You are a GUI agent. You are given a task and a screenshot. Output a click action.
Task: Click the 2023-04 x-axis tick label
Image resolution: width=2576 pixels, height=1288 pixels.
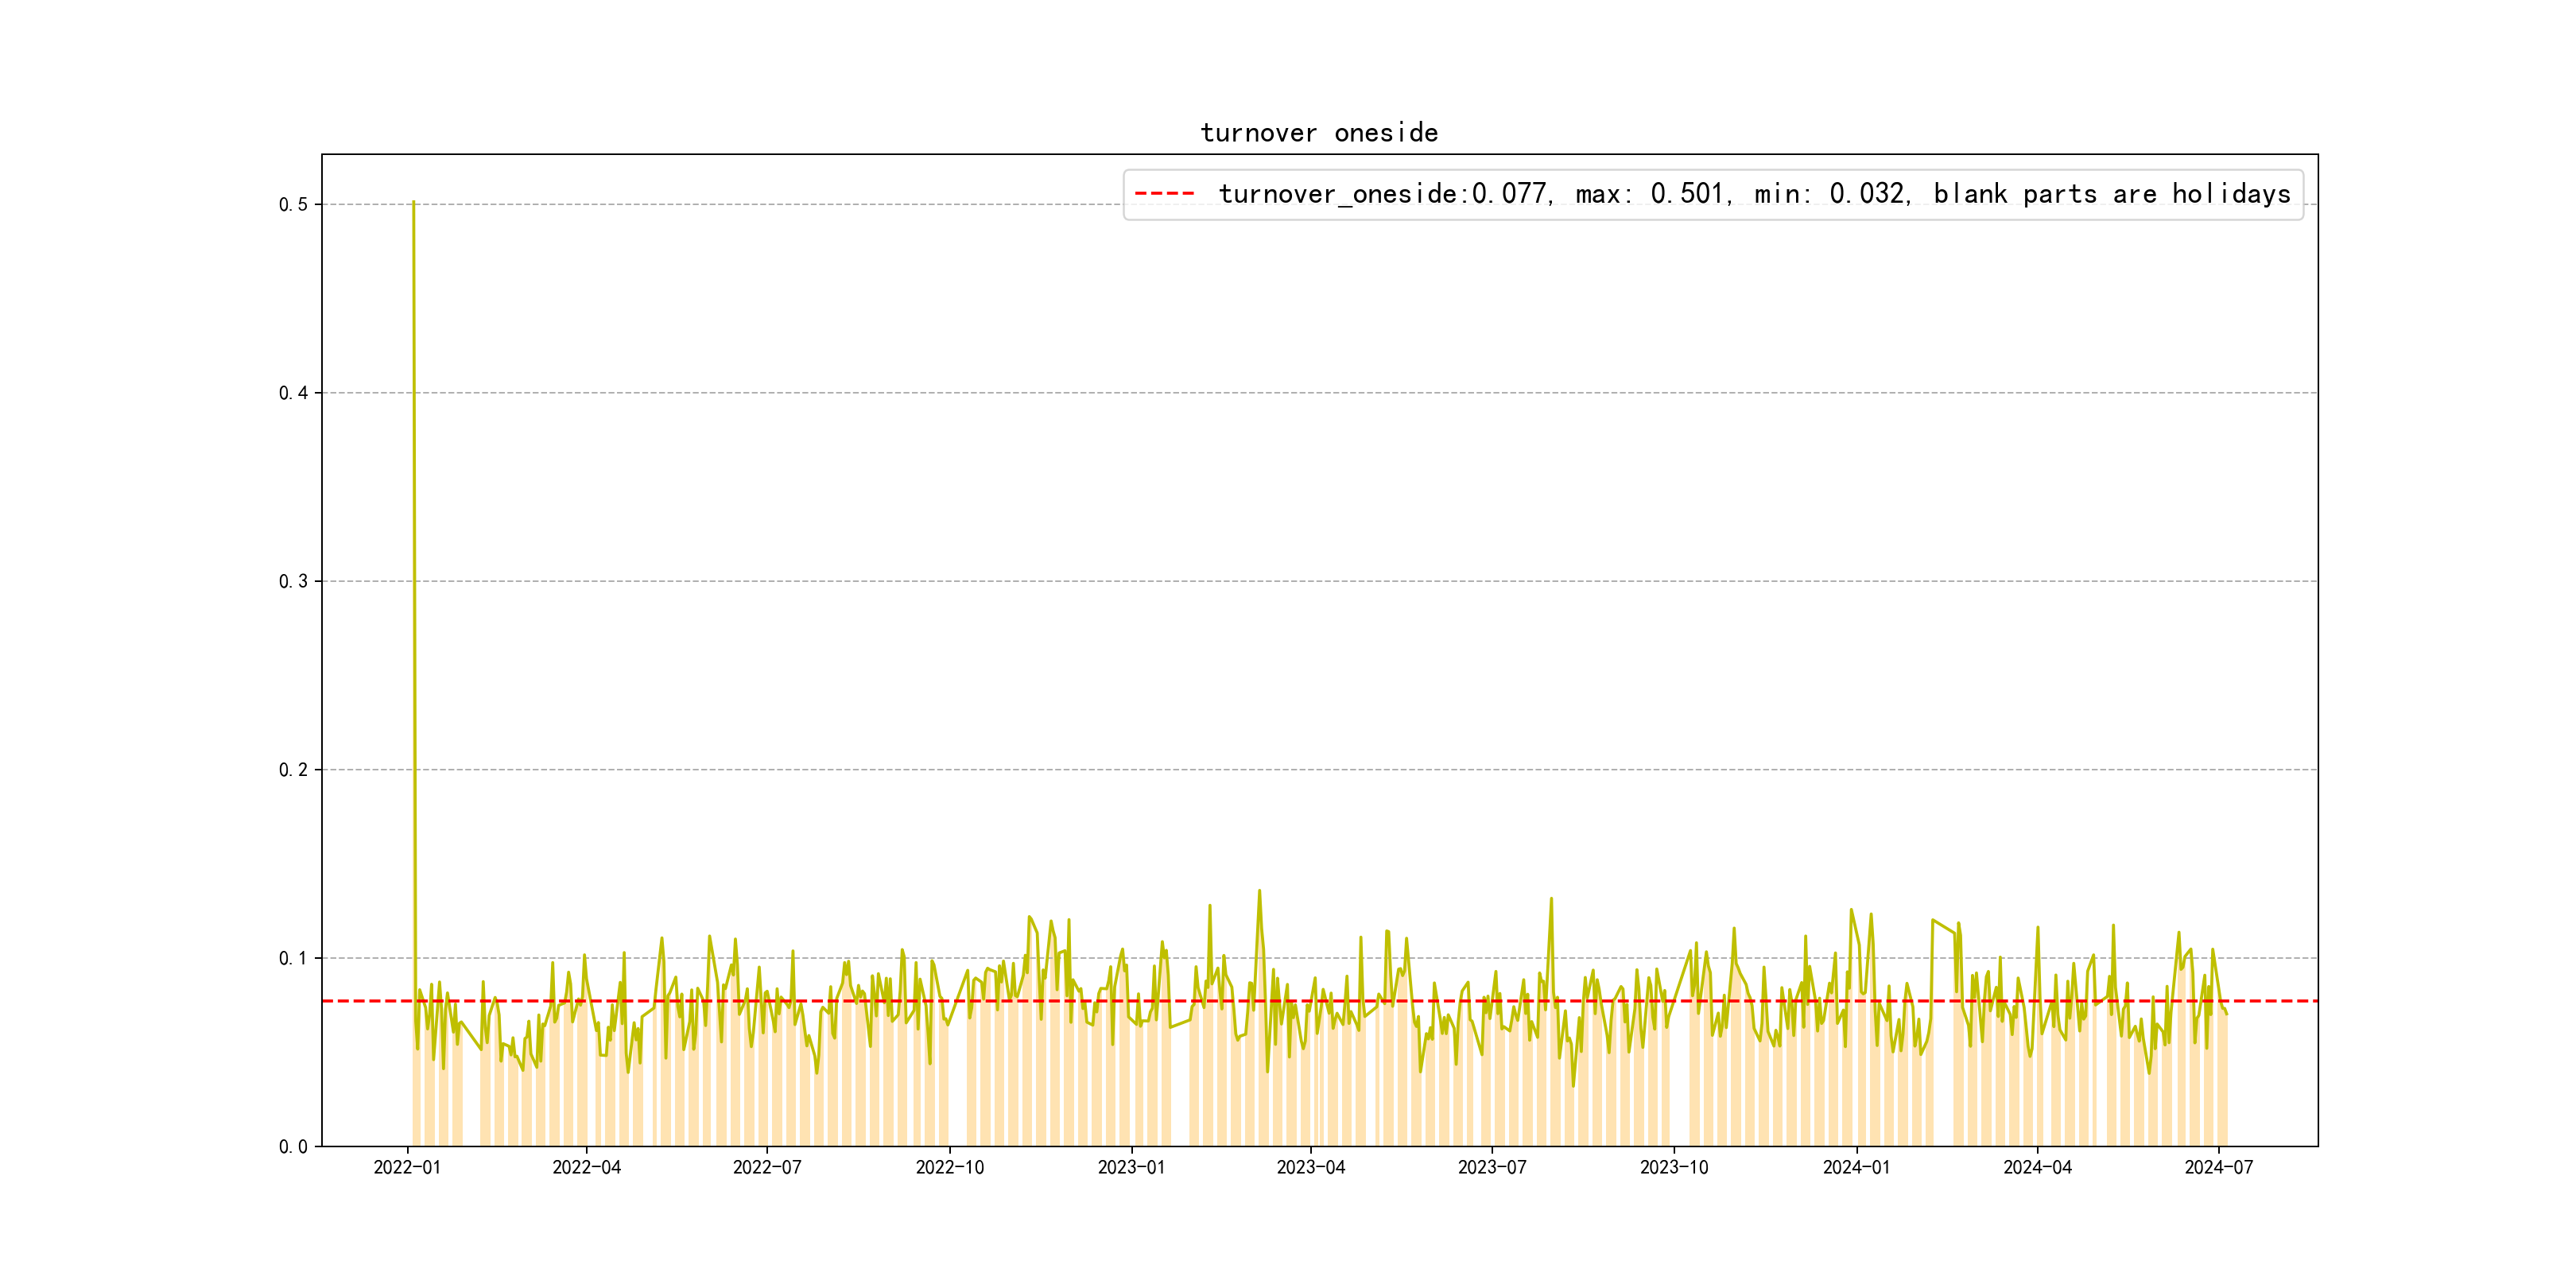click(1310, 1167)
